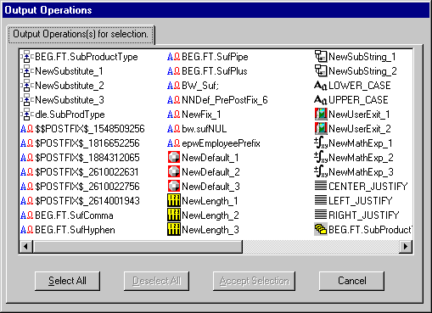This screenshot has height=313, width=432.
Task: Click the justify icon beside CENTER_JUSTIFY
Action: point(321,186)
